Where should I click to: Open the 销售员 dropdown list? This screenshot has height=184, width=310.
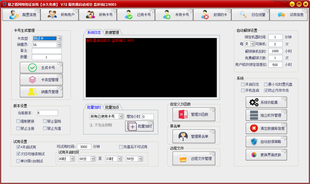point(59,45)
